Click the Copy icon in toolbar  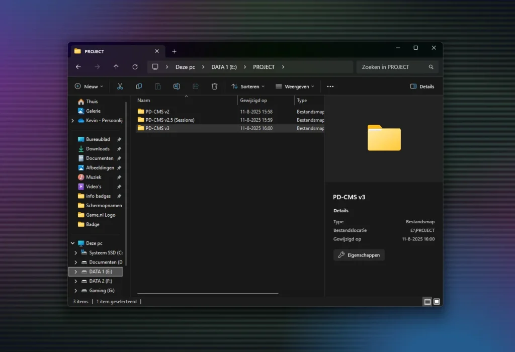139,86
